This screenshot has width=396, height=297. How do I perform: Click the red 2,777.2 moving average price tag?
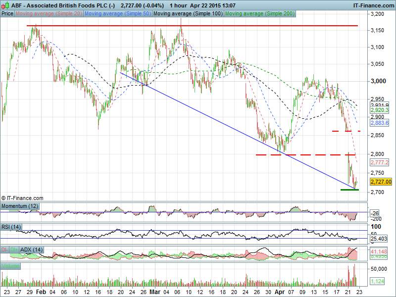(x=380, y=162)
